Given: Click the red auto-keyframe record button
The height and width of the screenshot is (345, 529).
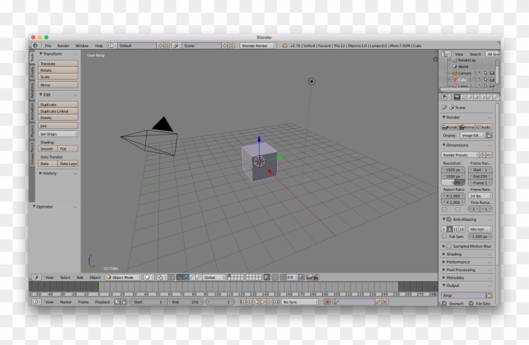Looking at the screenshot, I should (x=327, y=302).
